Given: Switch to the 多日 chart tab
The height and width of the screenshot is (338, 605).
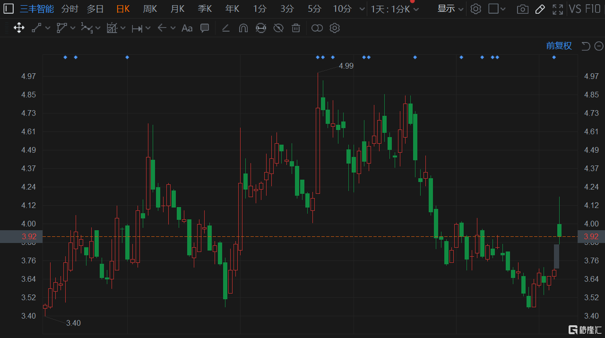Looking at the screenshot, I should pyautogui.click(x=95, y=9).
